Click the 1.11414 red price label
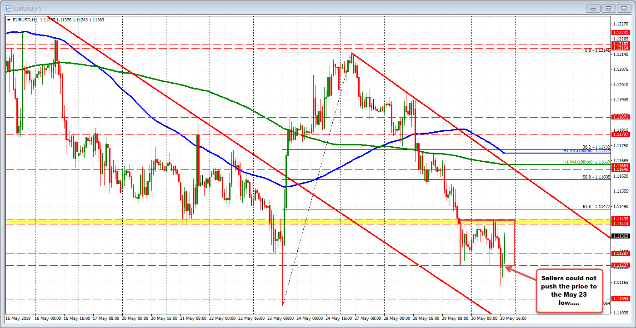636x328 pixels. (621, 224)
